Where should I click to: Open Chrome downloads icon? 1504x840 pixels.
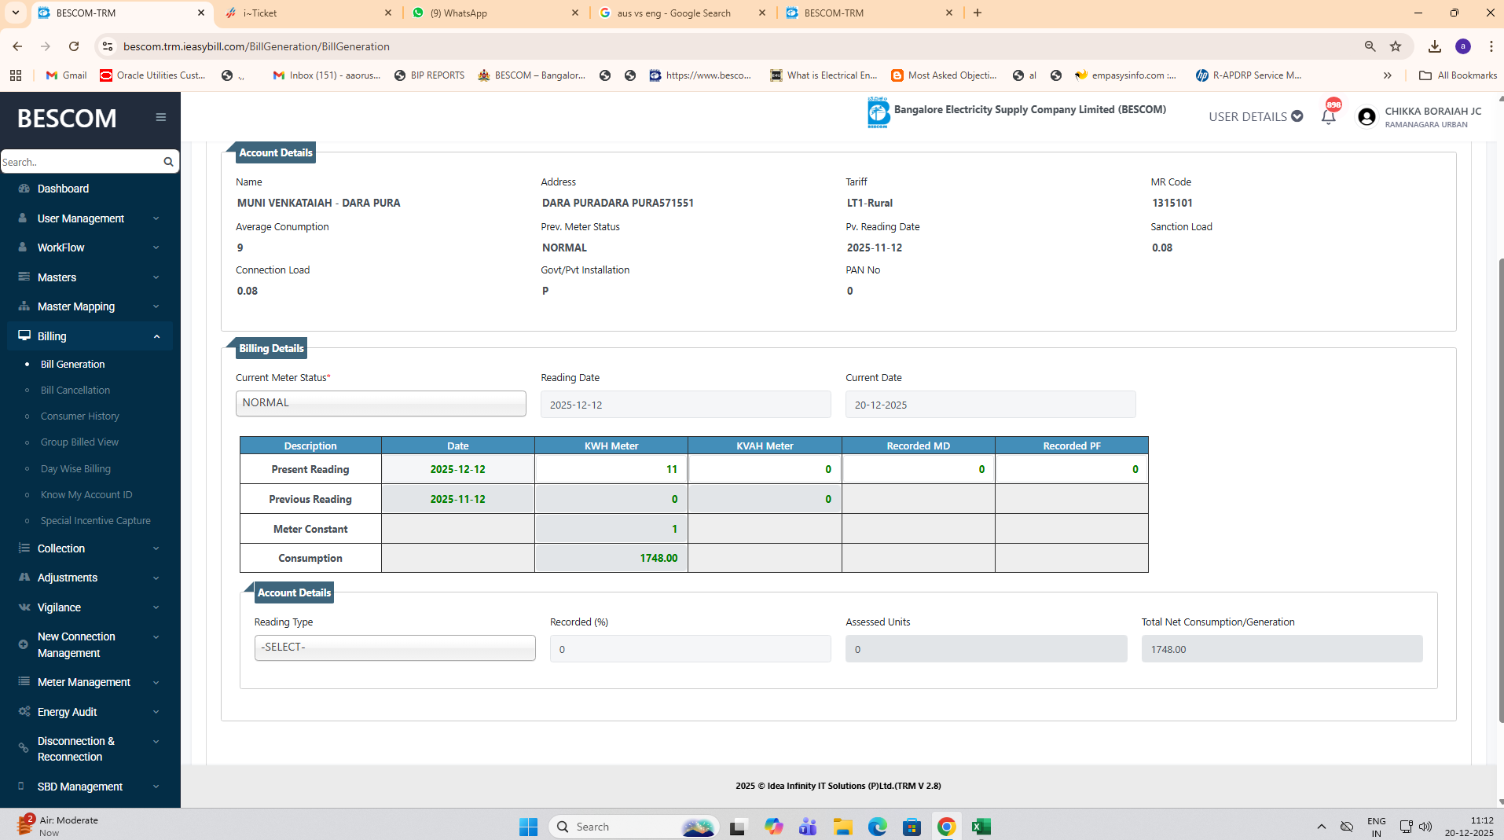pos(1434,46)
